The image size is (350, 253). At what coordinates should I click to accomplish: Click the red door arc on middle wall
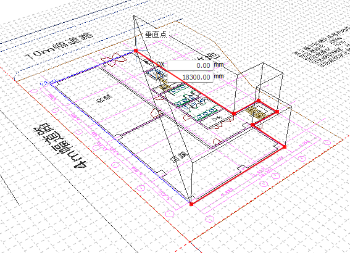(x=157, y=113)
